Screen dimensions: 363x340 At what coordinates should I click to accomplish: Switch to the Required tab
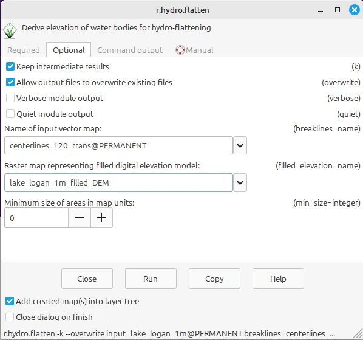(24, 50)
